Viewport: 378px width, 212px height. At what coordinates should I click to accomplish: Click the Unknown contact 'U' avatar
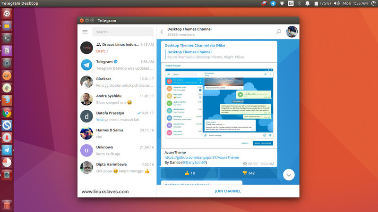[x=86, y=150]
